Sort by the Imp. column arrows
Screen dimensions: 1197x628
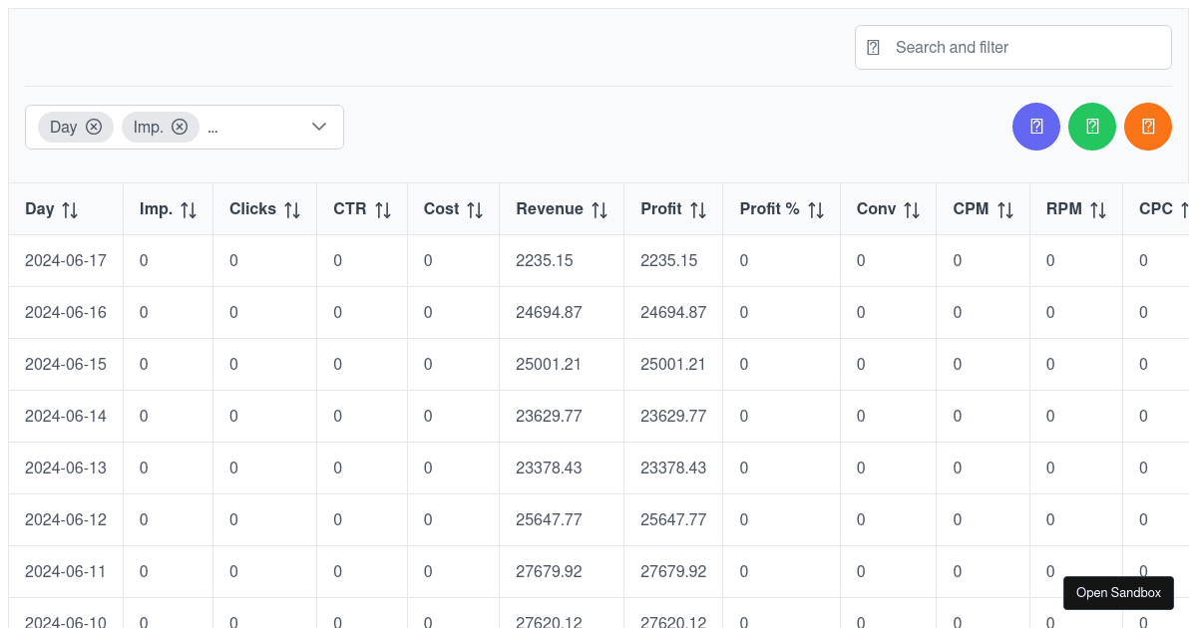191,208
